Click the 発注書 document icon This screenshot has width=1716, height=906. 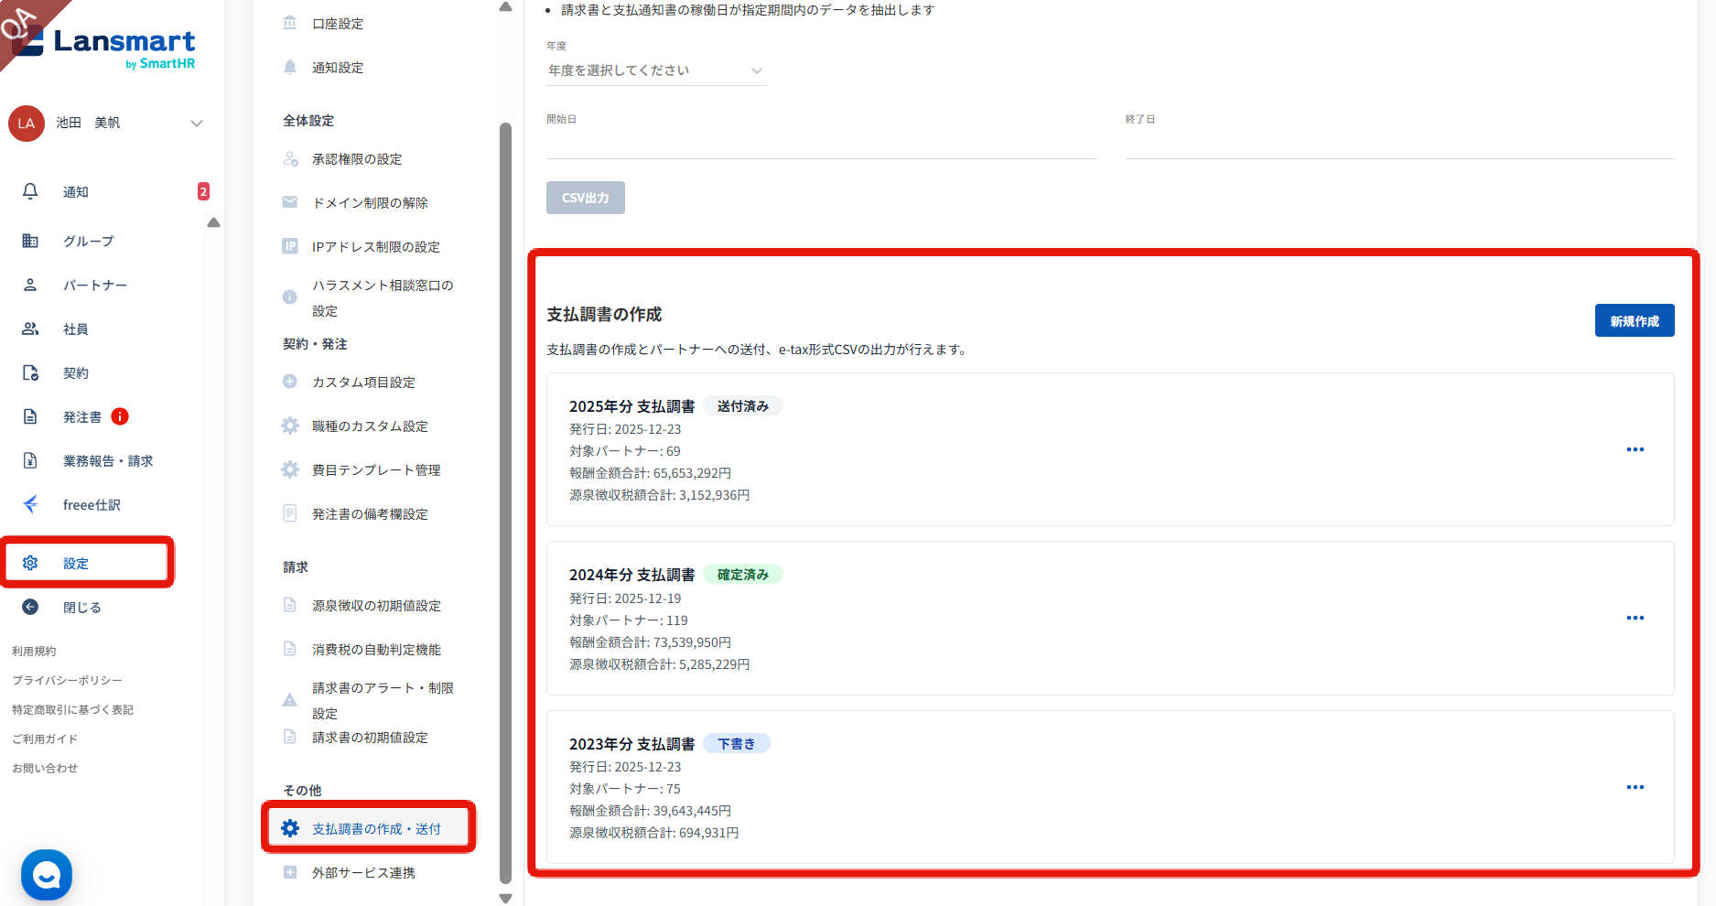pyautogui.click(x=30, y=416)
